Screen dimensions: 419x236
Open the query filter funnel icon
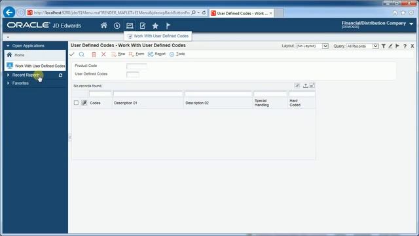click(x=384, y=46)
